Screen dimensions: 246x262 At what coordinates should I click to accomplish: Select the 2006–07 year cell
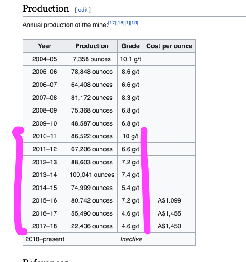coord(45,85)
